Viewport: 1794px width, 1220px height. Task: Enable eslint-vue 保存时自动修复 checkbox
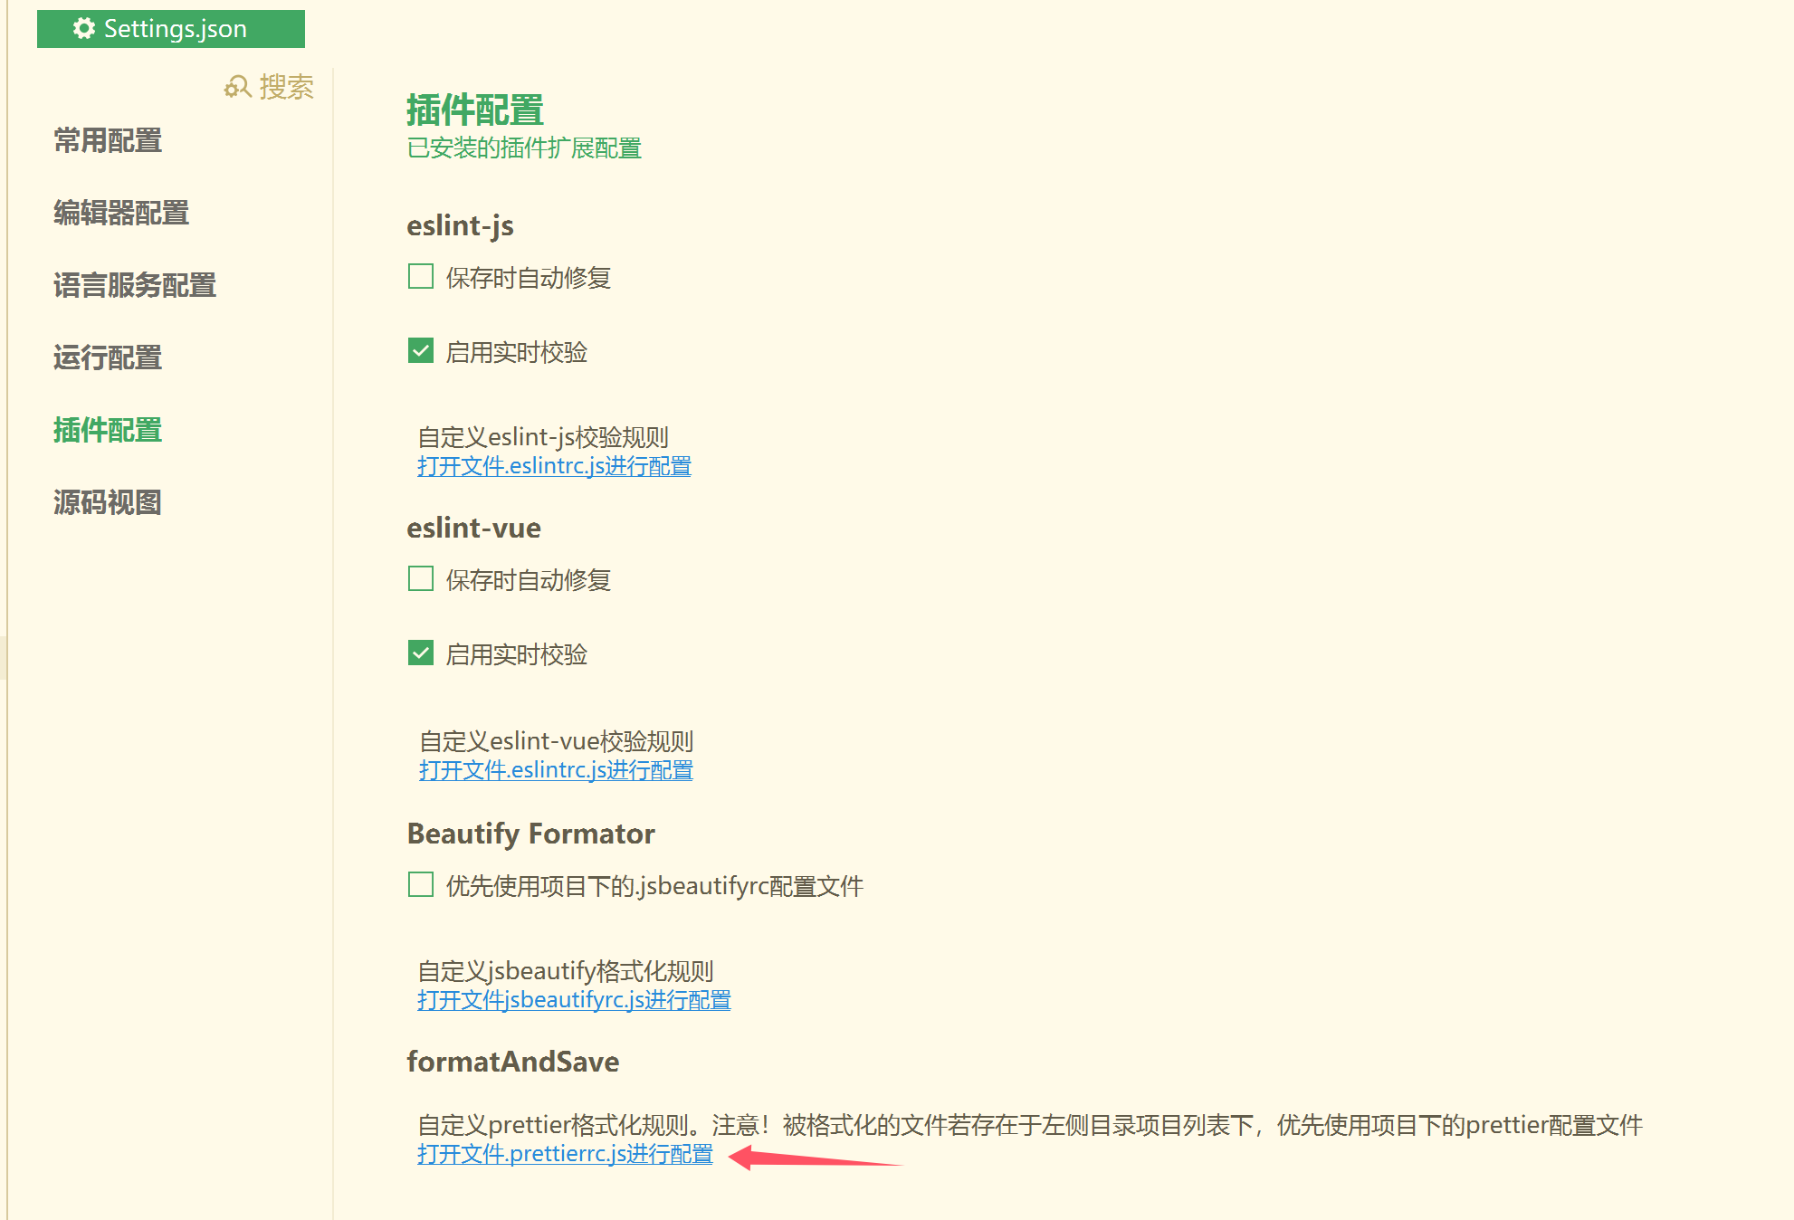coord(421,578)
